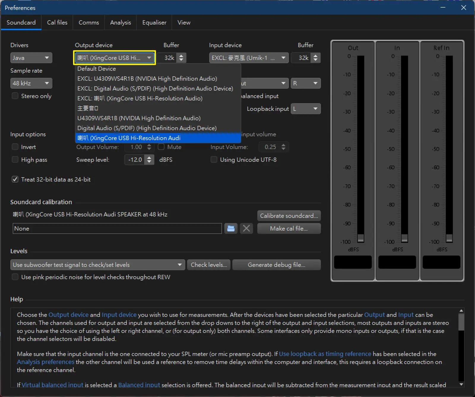Open the Equaliser tab
Viewport: 475px width, 397px height.
tap(154, 23)
